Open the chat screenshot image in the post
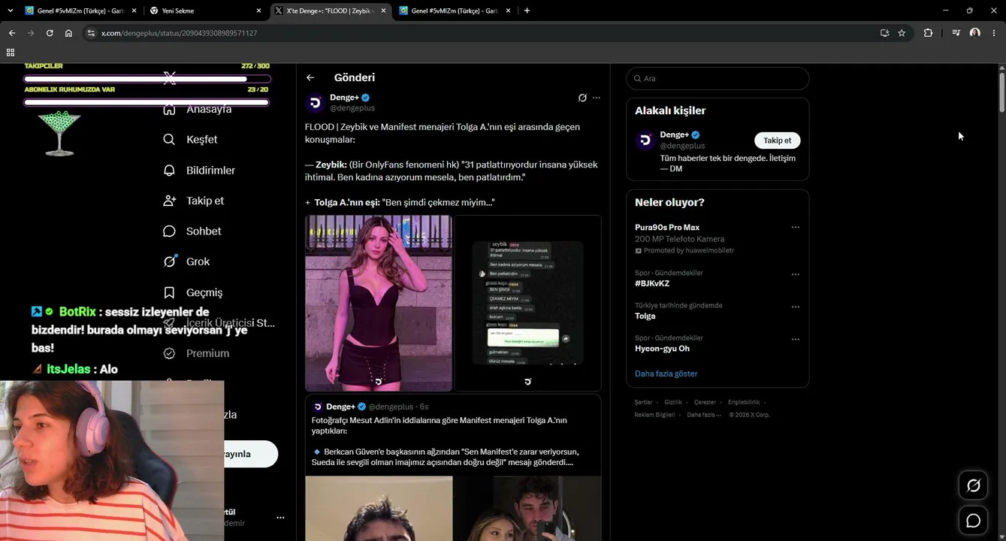 click(x=527, y=303)
